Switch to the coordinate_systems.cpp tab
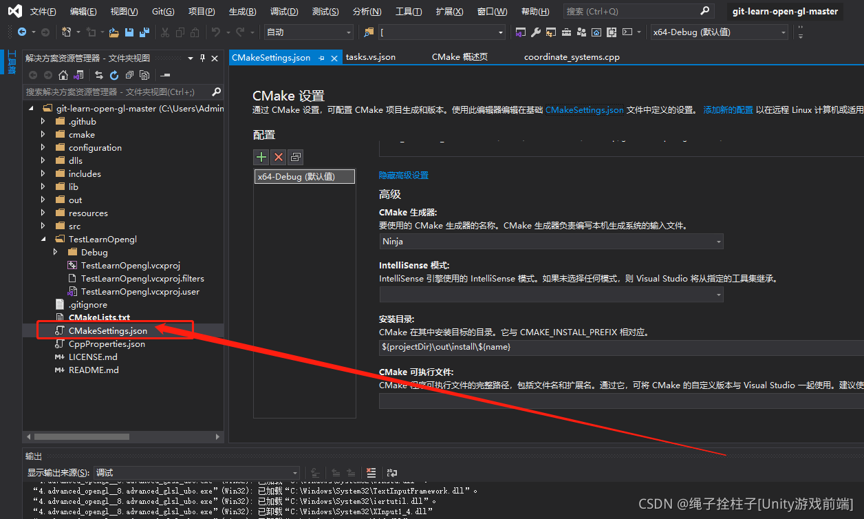Viewport: 864px width, 519px height. (571, 57)
